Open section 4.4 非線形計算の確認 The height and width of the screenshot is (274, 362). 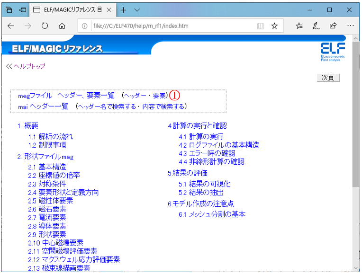pyautogui.click(x=211, y=162)
